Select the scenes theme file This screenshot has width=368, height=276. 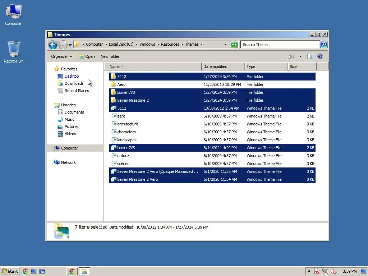tap(212, 164)
